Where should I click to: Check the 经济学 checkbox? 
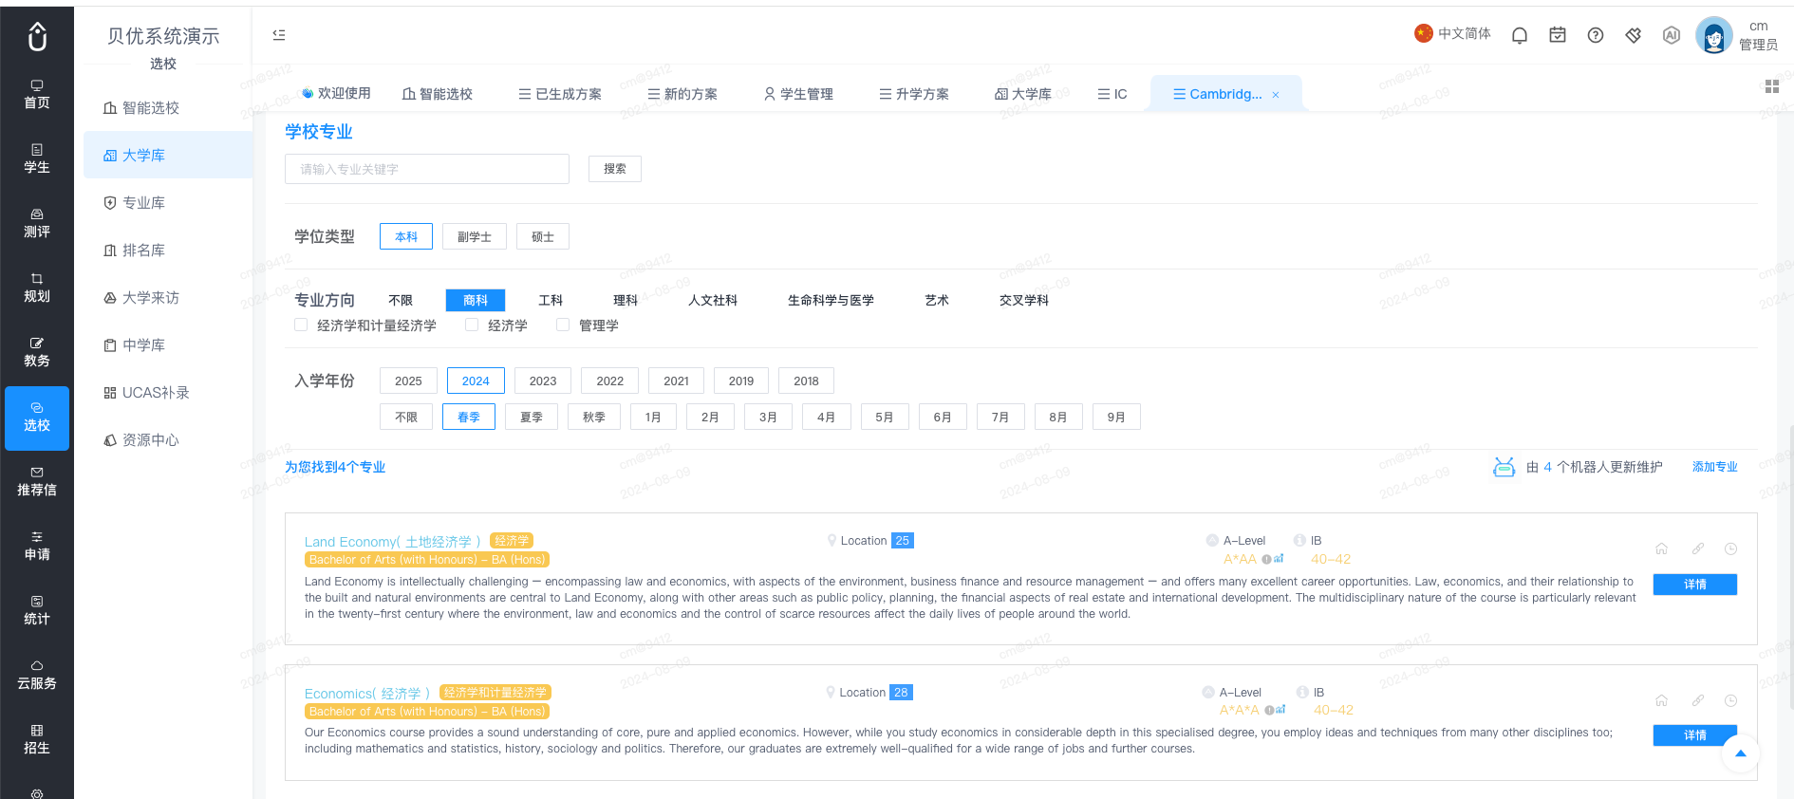click(472, 325)
